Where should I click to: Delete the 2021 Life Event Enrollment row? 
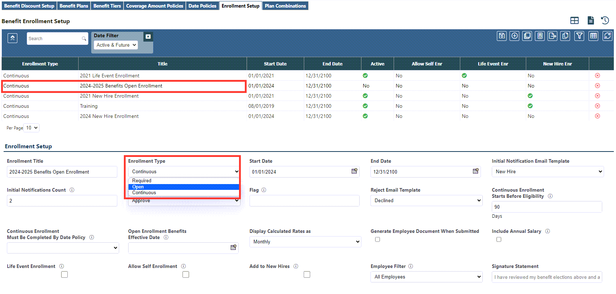(x=598, y=76)
